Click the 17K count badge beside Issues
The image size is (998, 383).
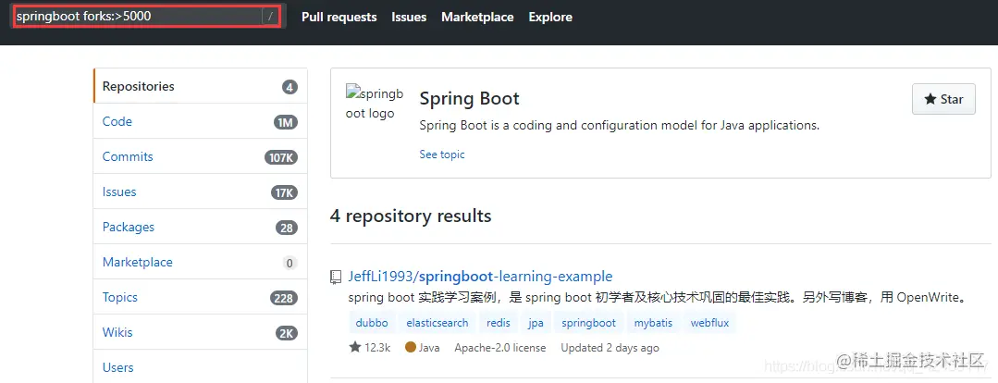click(284, 192)
